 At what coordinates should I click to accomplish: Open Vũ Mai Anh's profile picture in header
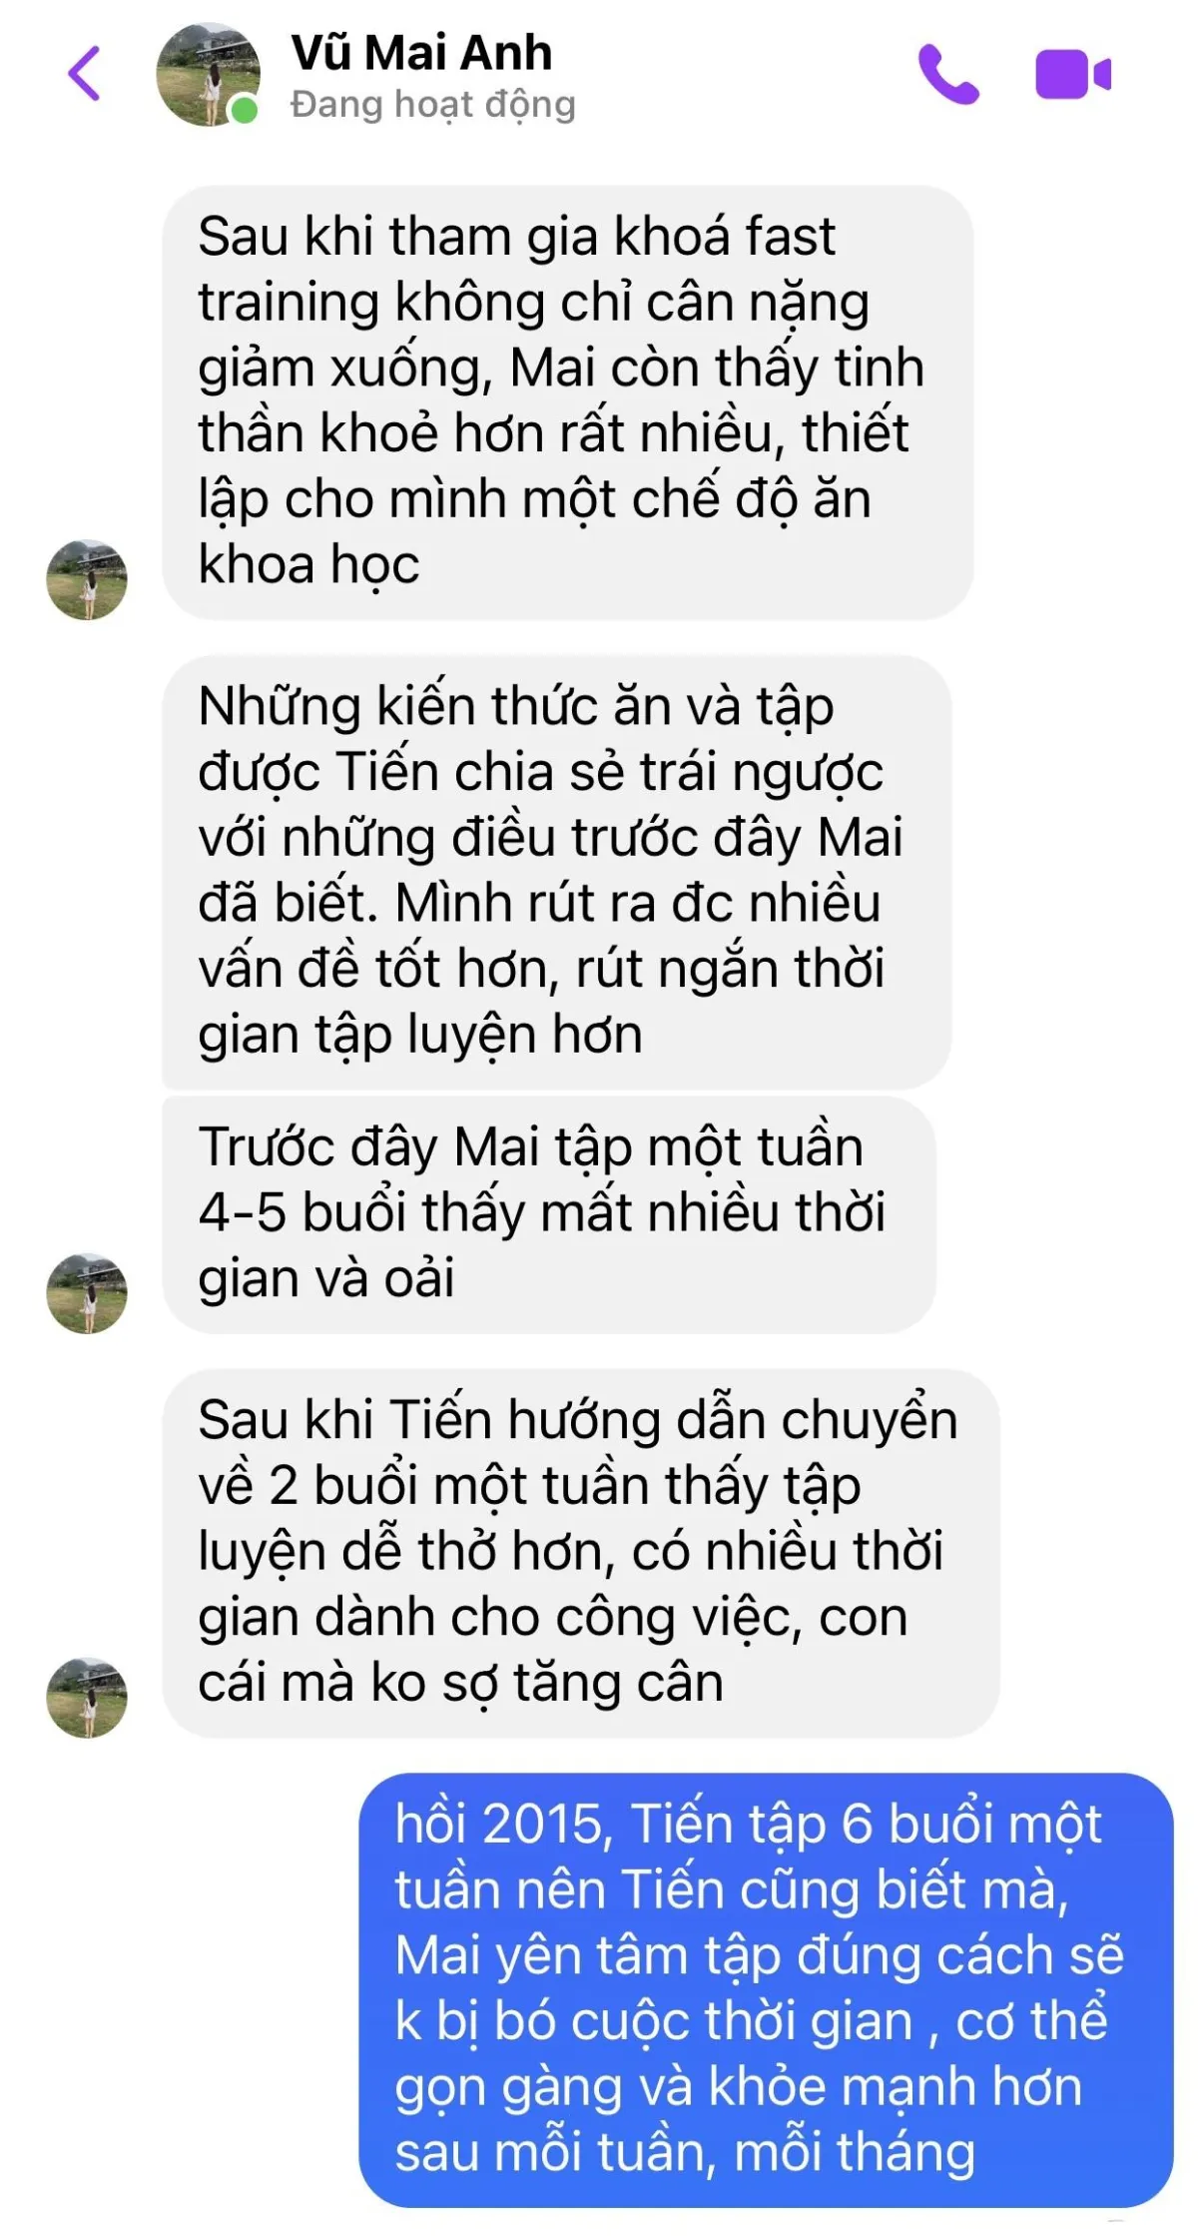(208, 75)
